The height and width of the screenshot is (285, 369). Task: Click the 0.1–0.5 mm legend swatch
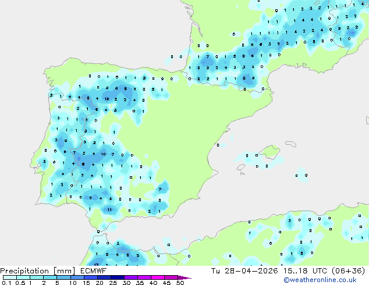[x=10, y=277]
